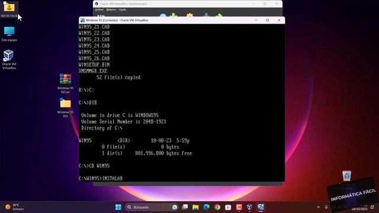Open the Ayuda menu in VirtualBox Manager
Viewport: 379px width, 213px height.
pyautogui.click(x=123, y=9)
